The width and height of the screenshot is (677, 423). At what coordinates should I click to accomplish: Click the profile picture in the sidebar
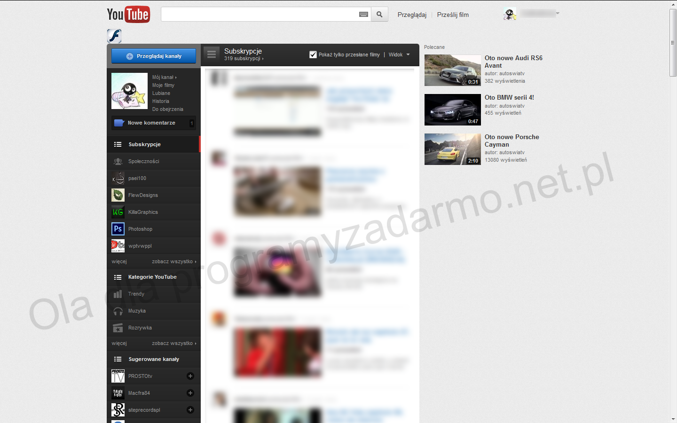(x=130, y=91)
